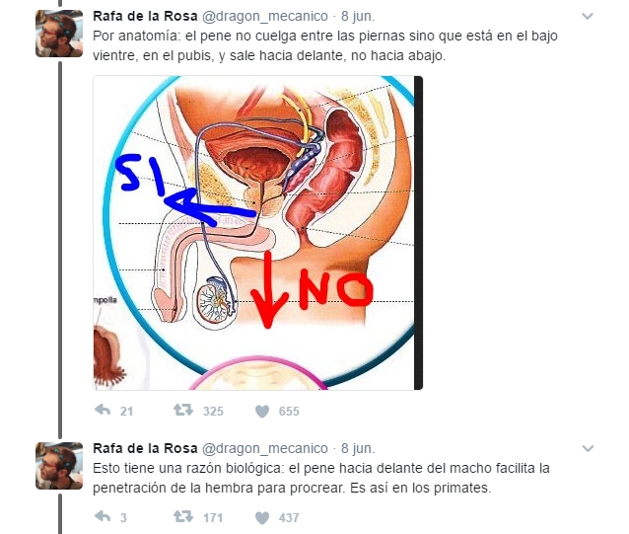Viewport: 629px width, 534px height.
Task: Click the second tweet text 'Esto tiene una razón biológica'
Action: coord(321,478)
